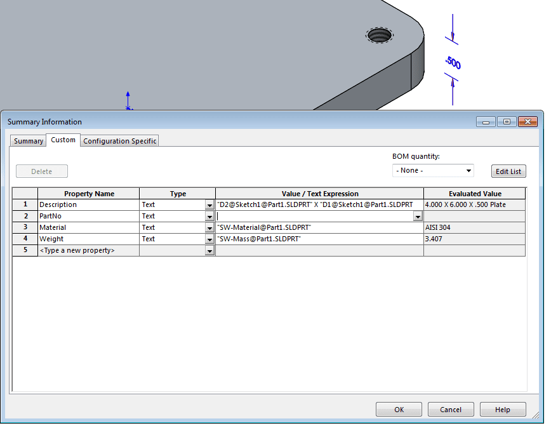This screenshot has width=551, height=428.
Task: Maximize the Summary Information window
Action: coord(507,122)
